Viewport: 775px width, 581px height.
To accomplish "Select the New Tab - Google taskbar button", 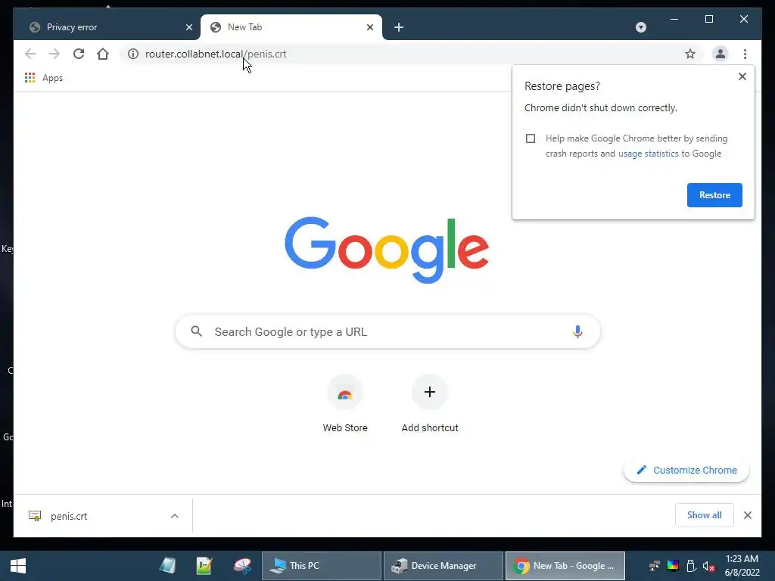I will click(x=565, y=566).
